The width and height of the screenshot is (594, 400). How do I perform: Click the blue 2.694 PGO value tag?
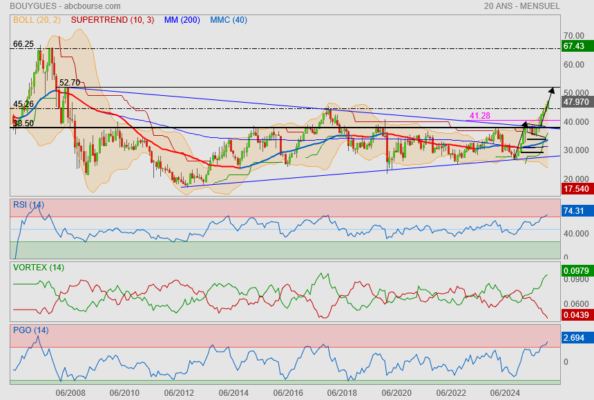[574, 338]
